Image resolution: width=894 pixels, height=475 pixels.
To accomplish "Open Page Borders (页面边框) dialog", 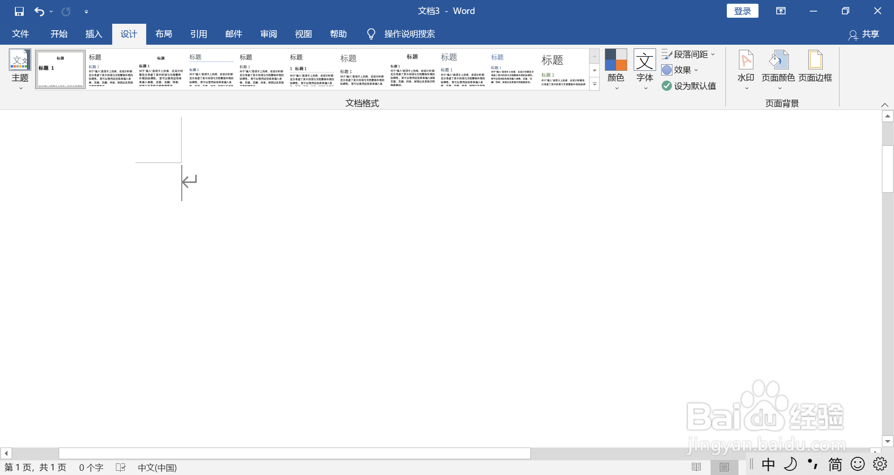I will pyautogui.click(x=815, y=66).
